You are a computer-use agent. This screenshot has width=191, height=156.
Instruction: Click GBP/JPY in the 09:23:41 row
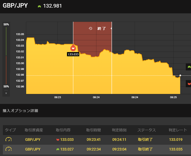tap(33, 140)
